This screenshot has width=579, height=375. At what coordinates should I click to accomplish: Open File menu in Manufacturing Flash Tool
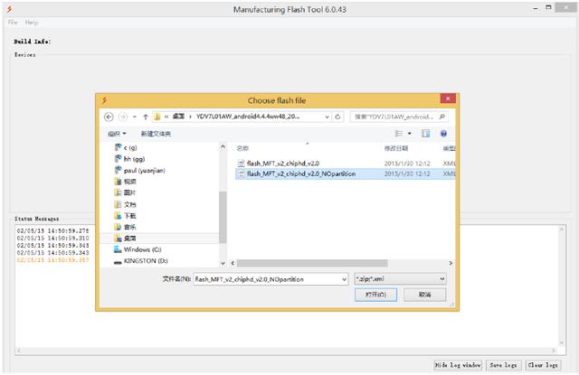13,23
